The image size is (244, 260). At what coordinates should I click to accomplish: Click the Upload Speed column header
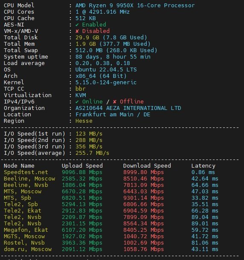click(82, 165)
